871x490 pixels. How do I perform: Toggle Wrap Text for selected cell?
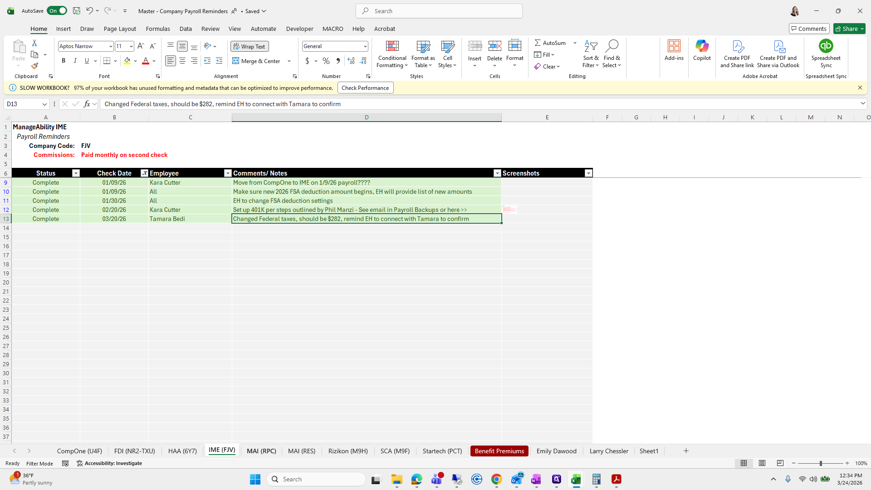250,46
